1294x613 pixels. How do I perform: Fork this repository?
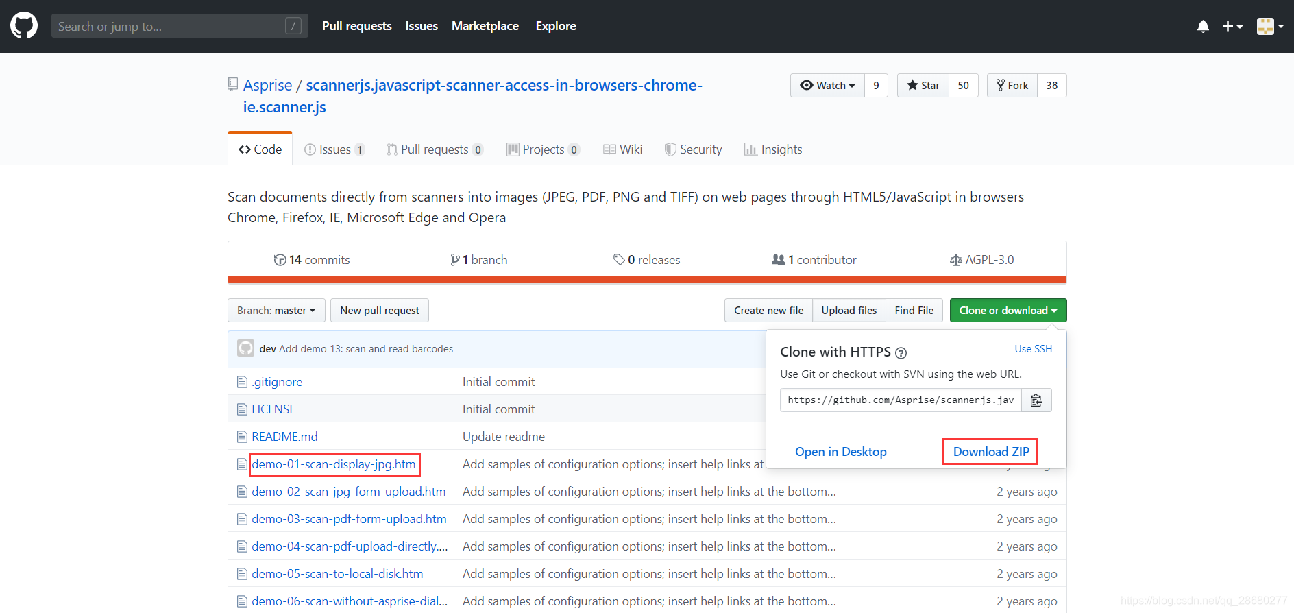[x=1012, y=86]
